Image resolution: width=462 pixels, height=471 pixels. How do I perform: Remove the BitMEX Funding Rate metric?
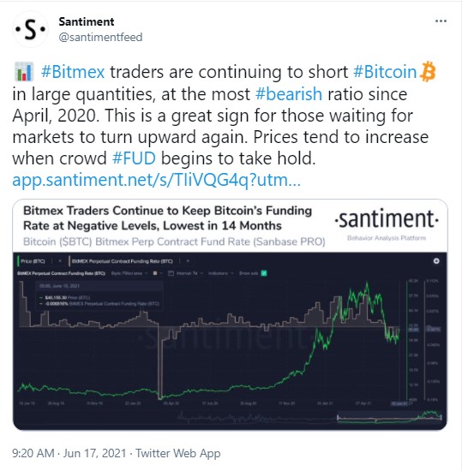(188, 261)
